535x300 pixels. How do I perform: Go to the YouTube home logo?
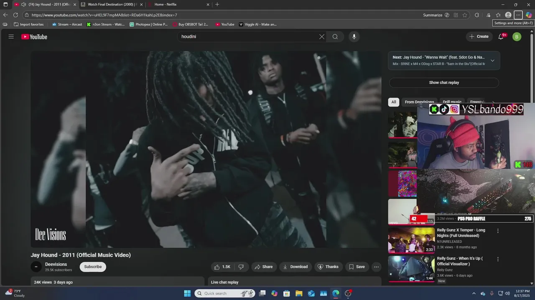coord(34,37)
